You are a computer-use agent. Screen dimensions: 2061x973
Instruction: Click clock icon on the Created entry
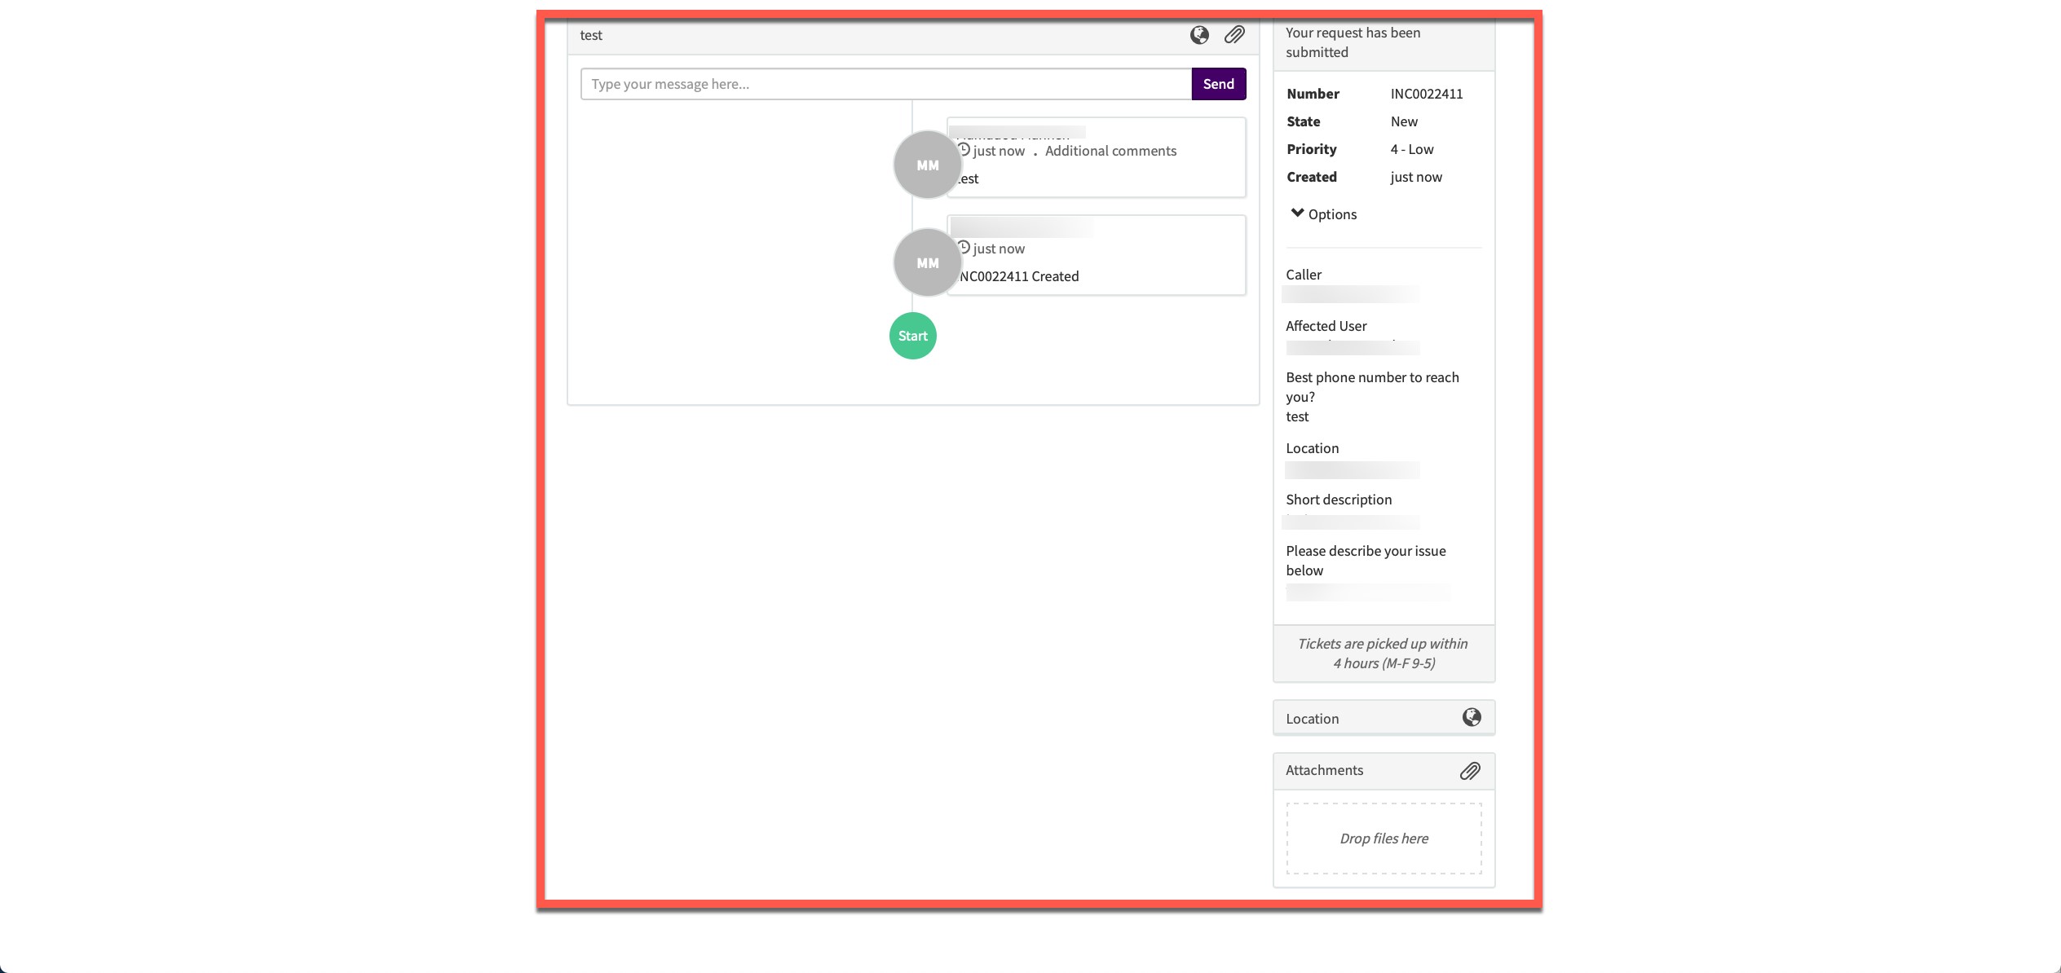[x=964, y=248]
